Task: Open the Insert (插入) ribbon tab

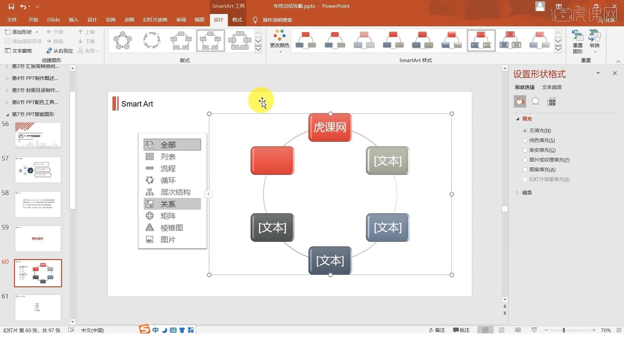Action: click(x=73, y=20)
